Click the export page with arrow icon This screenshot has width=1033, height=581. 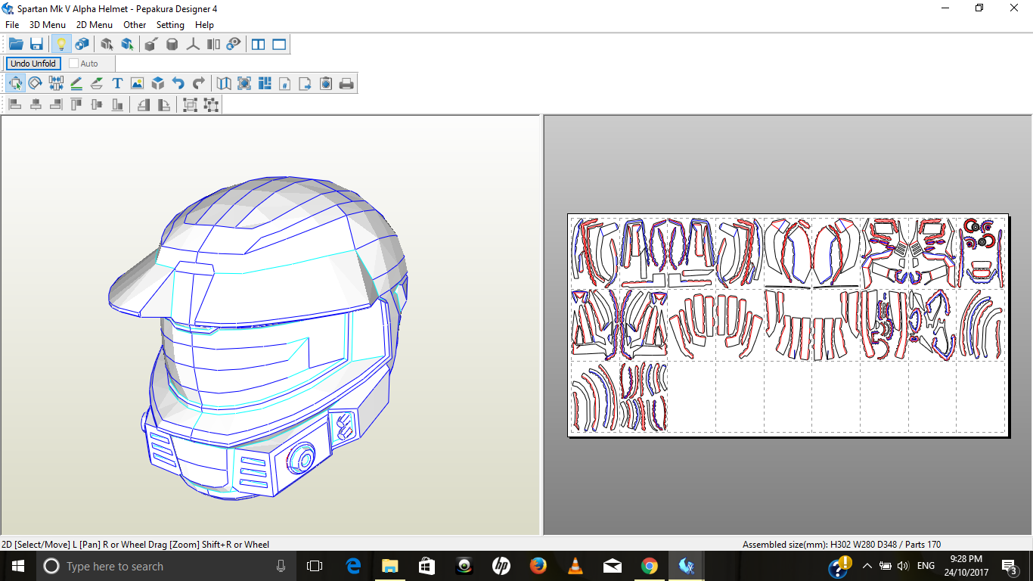coord(306,83)
